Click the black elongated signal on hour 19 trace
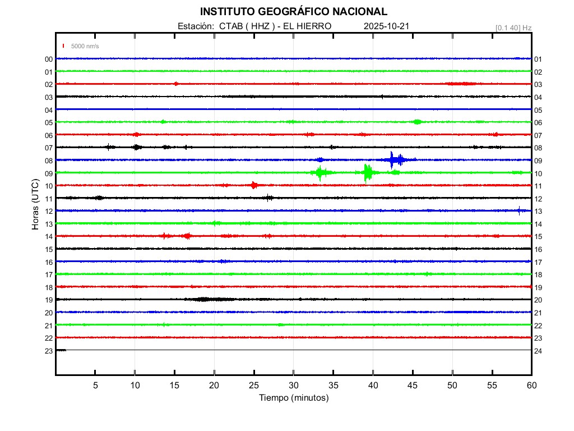Image resolution: width=574 pixels, height=431 pixels. pyautogui.click(x=210, y=299)
